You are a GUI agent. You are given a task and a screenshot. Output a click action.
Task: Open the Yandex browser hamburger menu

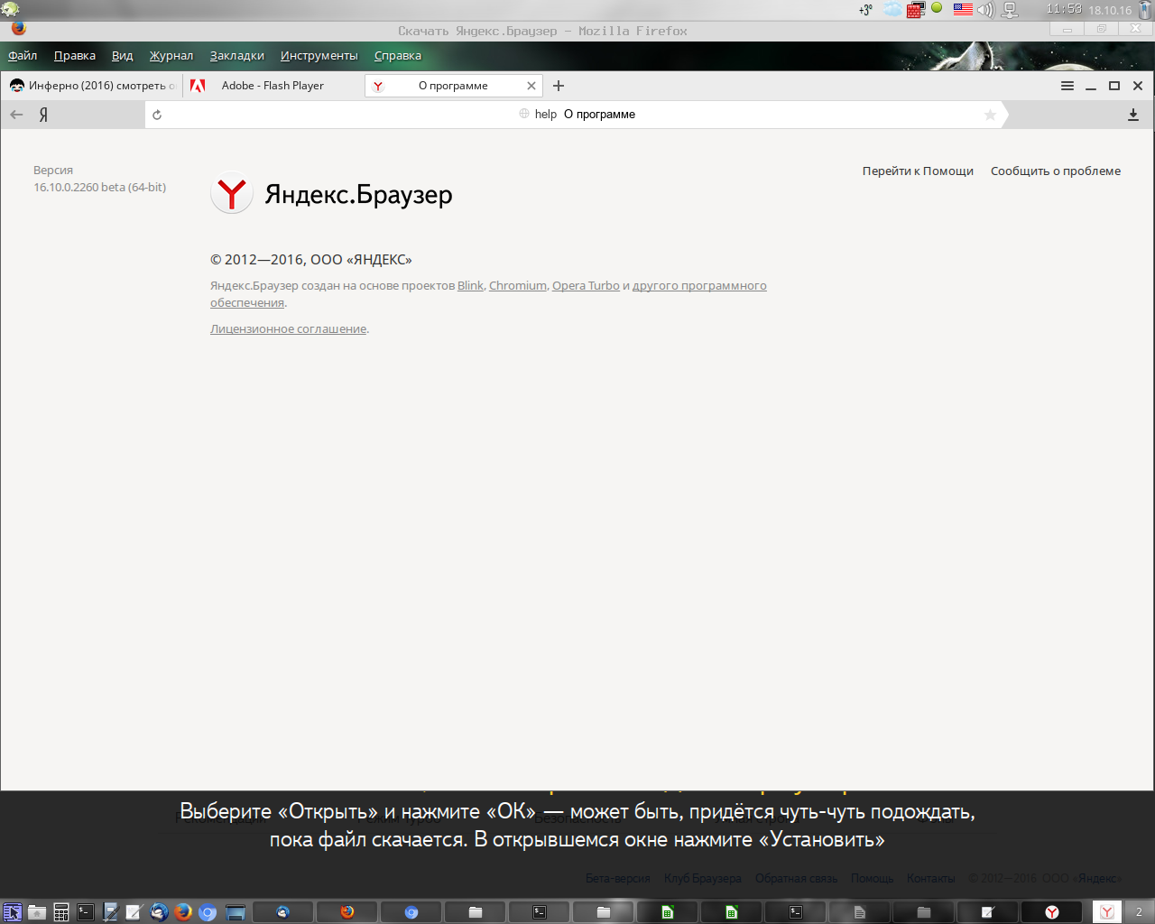1067,86
